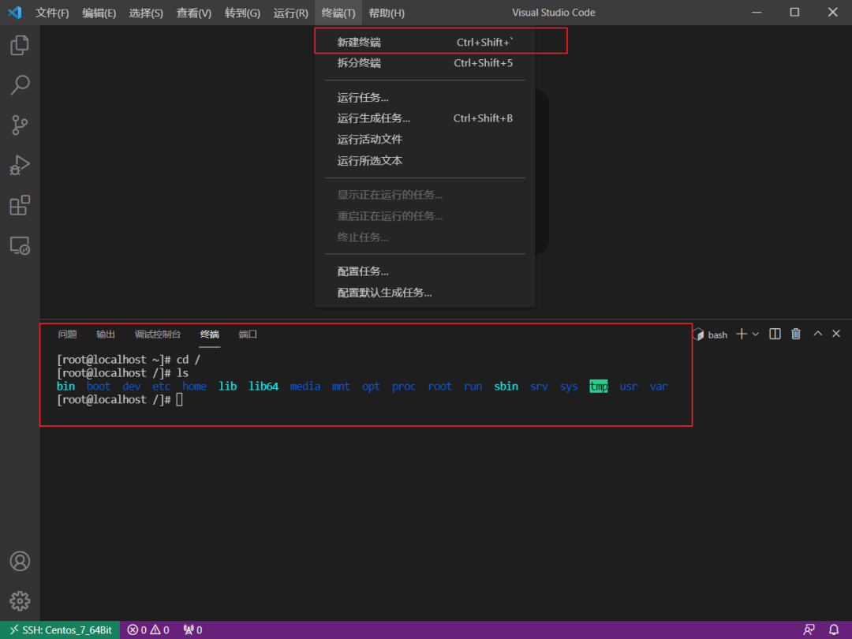Open the Explorer view in activity bar
852x639 pixels.
point(20,45)
